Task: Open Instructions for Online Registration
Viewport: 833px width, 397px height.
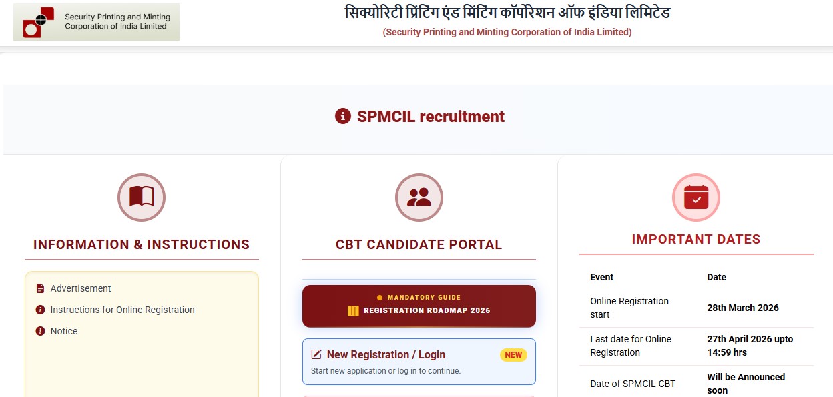Action: 122,310
